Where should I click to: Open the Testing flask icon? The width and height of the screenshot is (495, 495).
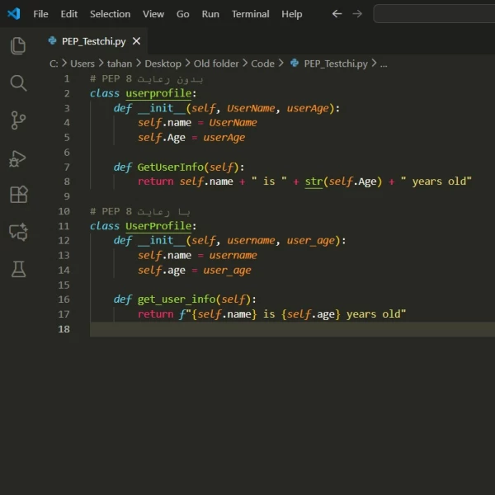18,269
